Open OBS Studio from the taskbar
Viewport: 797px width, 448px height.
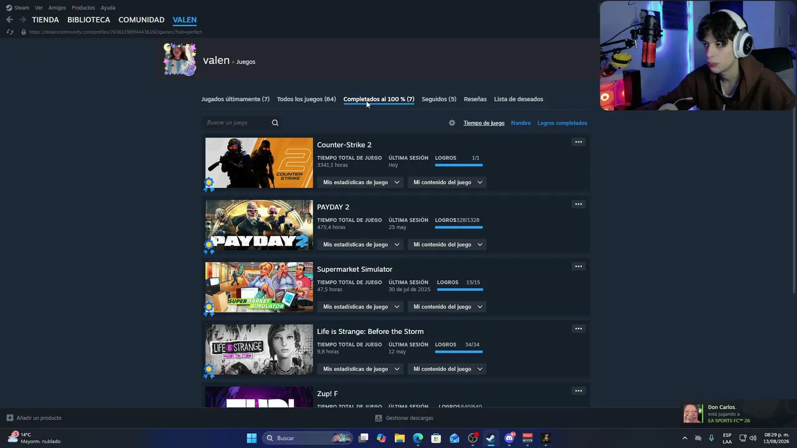[x=473, y=438]
